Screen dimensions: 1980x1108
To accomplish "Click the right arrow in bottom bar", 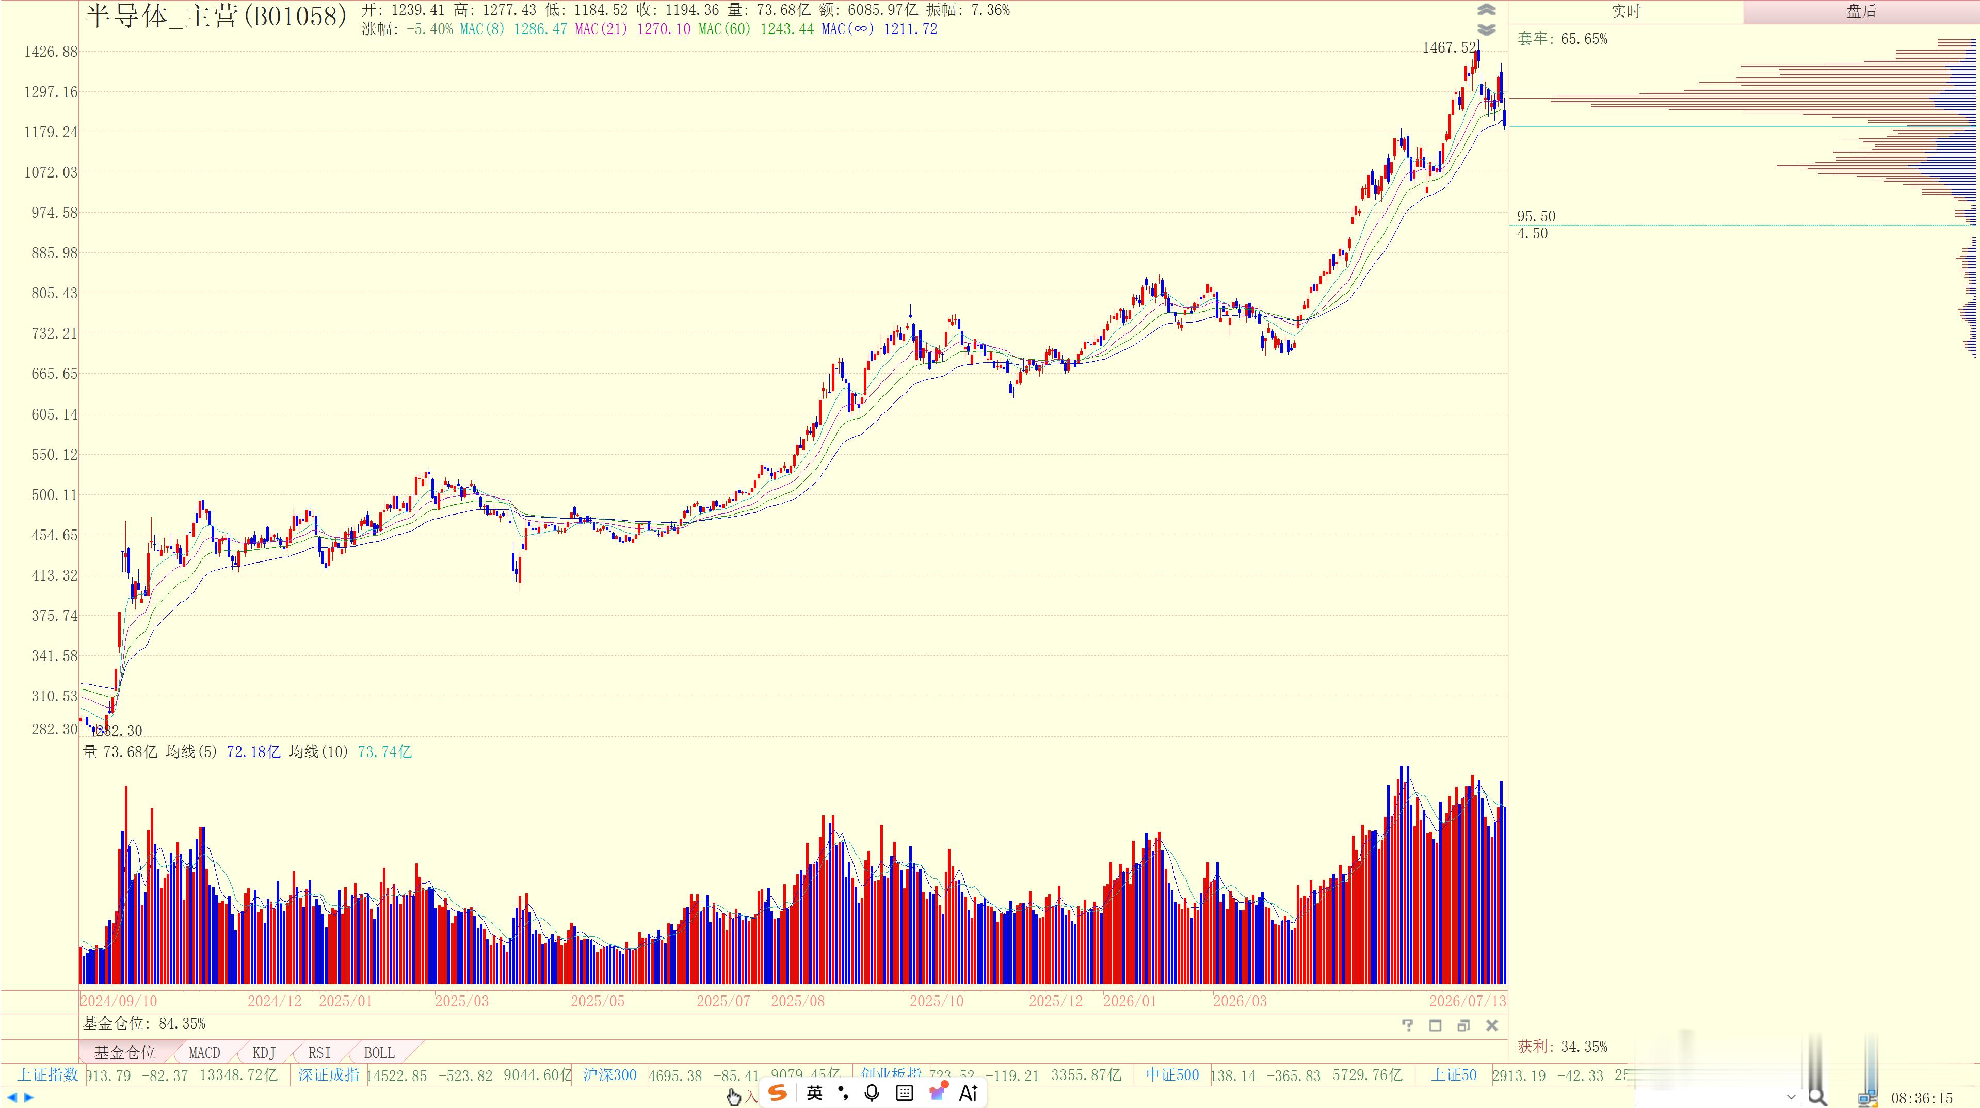I will point(29,1097).
